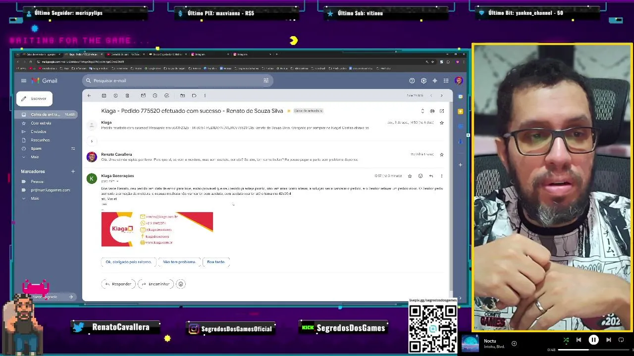This screenshot has height=356, width=634.
Task: Open the Gemini sparkle icon
Action: (x=435, y=81)
